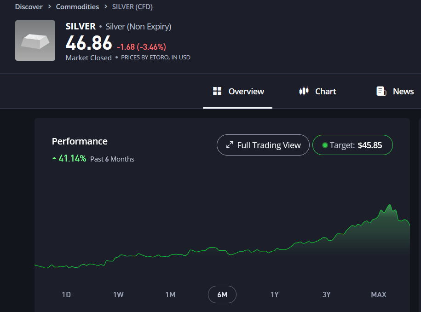Click the peak of the performance chart
The width and height of the screenshot is (421, 312).
tap(390, 205)
